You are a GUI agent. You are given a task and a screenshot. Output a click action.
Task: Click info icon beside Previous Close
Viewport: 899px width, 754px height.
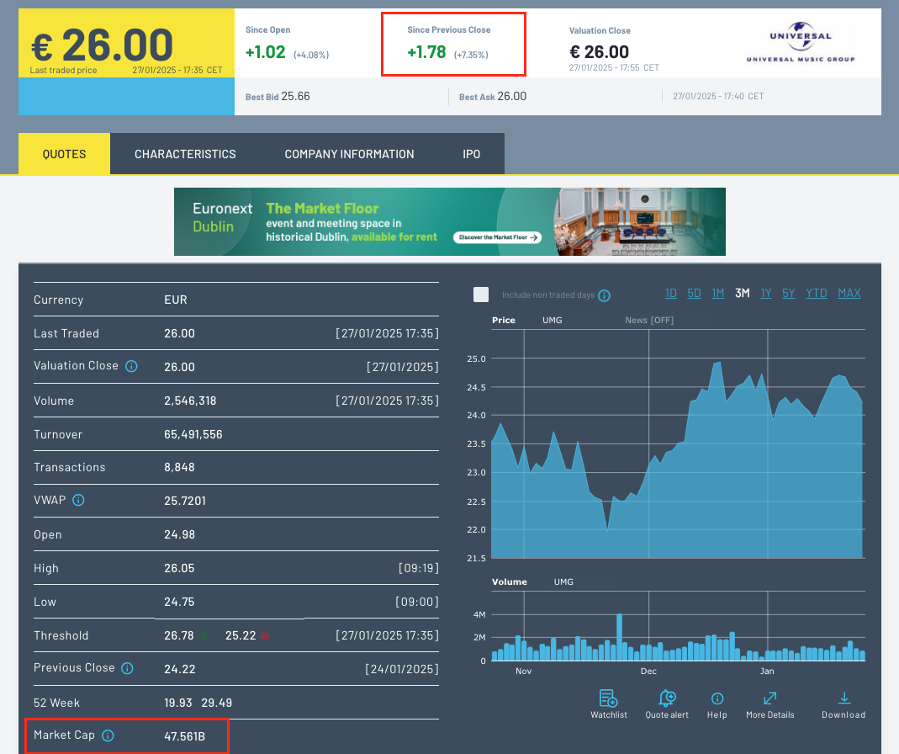[x=127, y=668]
